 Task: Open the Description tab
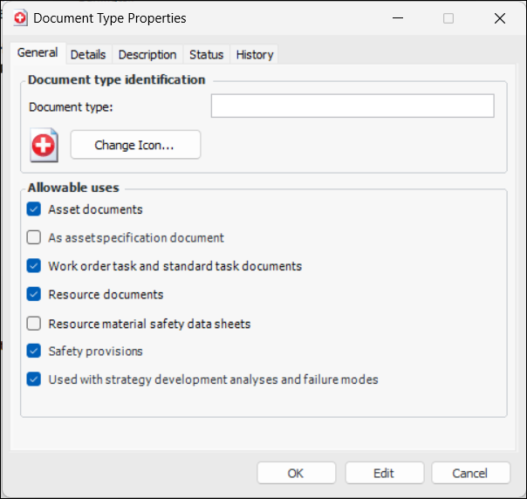(x=147, y=54)
